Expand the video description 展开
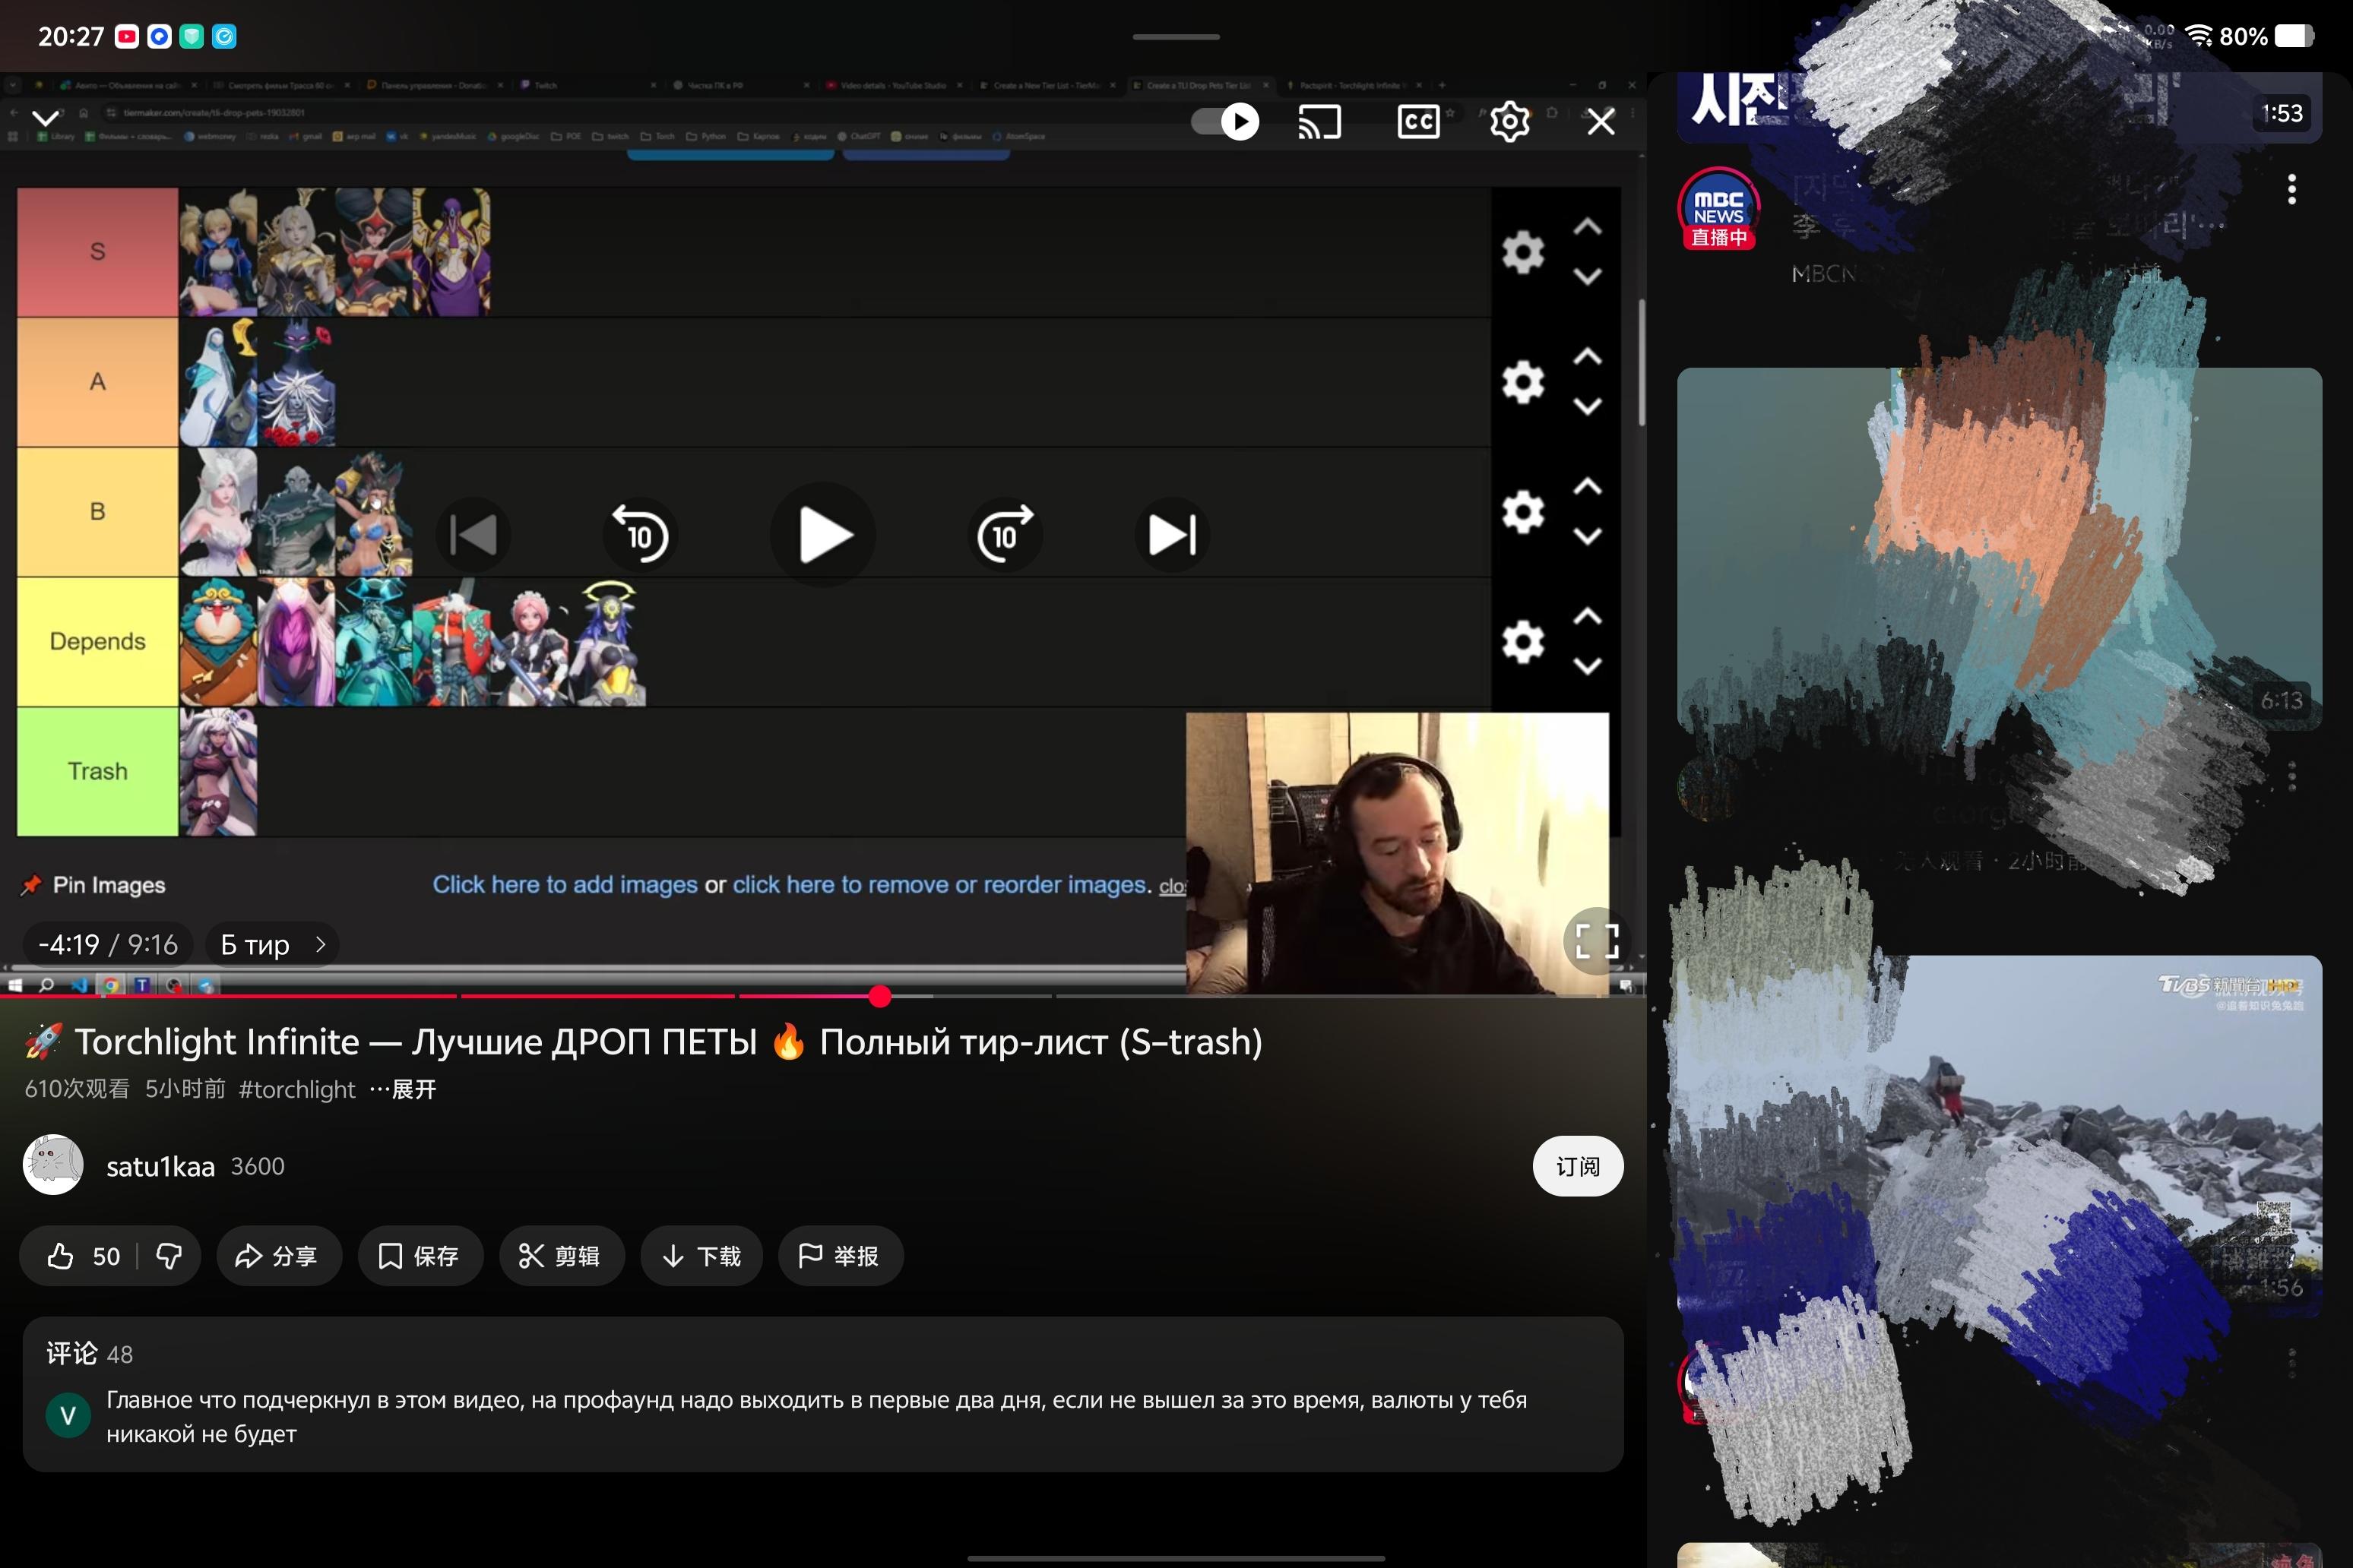 click(412, 1089)
